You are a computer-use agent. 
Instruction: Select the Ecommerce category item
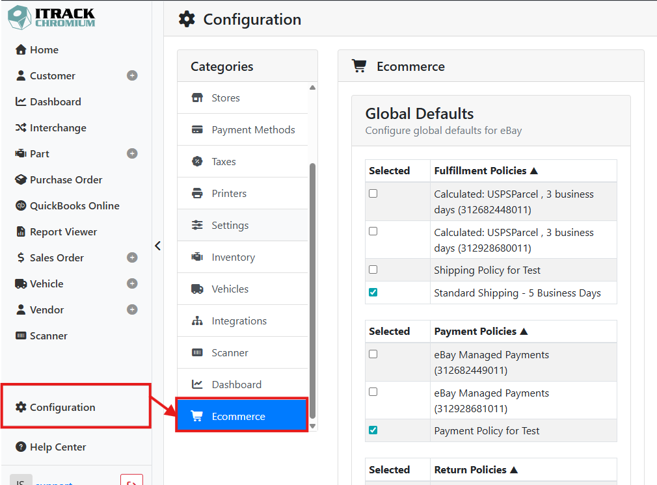243,416
